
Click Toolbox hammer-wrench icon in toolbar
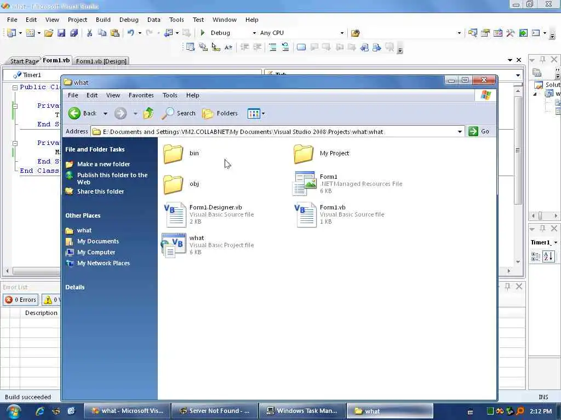pos(511,33)
